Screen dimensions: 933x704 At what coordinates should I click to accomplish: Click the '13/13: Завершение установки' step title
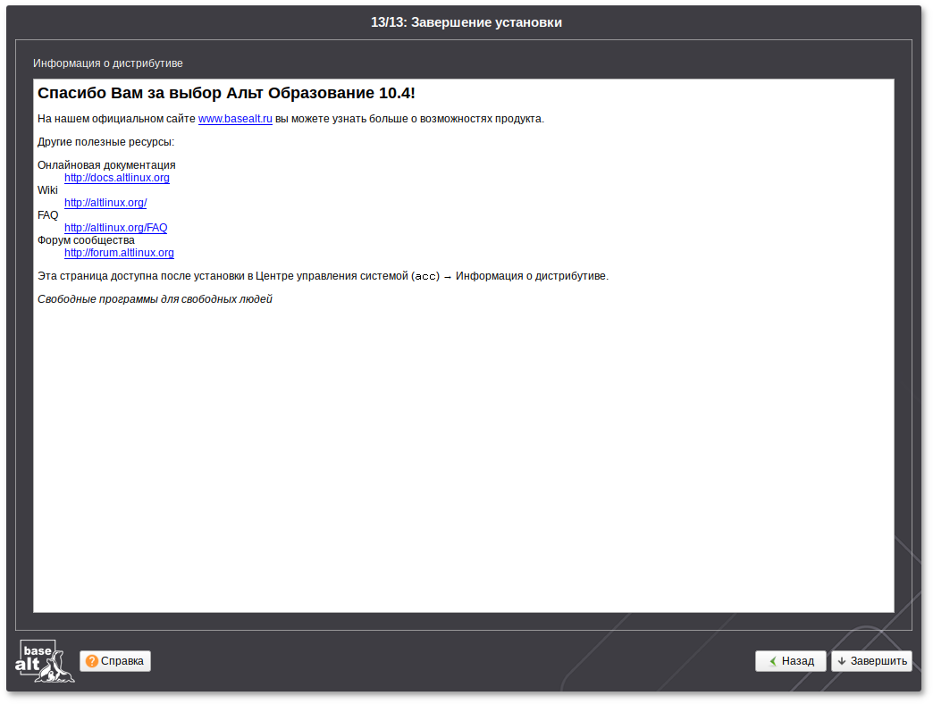(x=466, y=22)
